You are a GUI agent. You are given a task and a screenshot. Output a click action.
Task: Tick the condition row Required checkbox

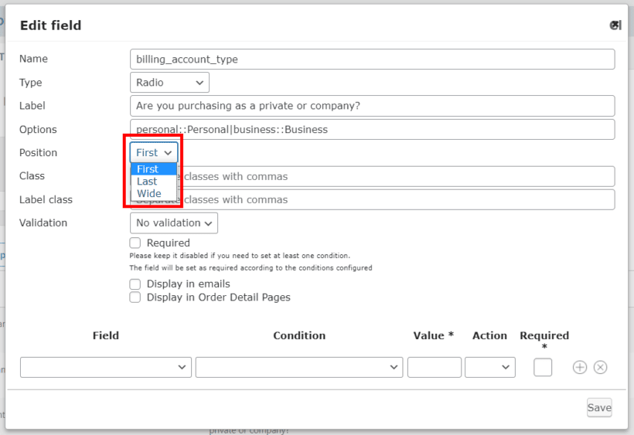pyautogui.click(x=543, y=367)
